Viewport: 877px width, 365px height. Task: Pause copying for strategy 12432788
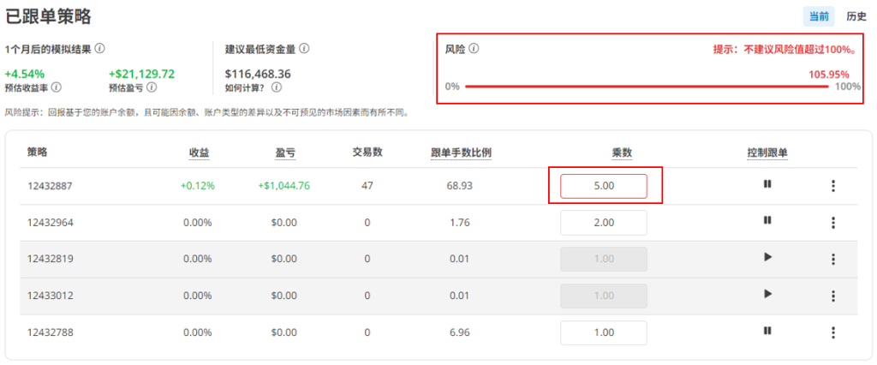tap(767, 331)
